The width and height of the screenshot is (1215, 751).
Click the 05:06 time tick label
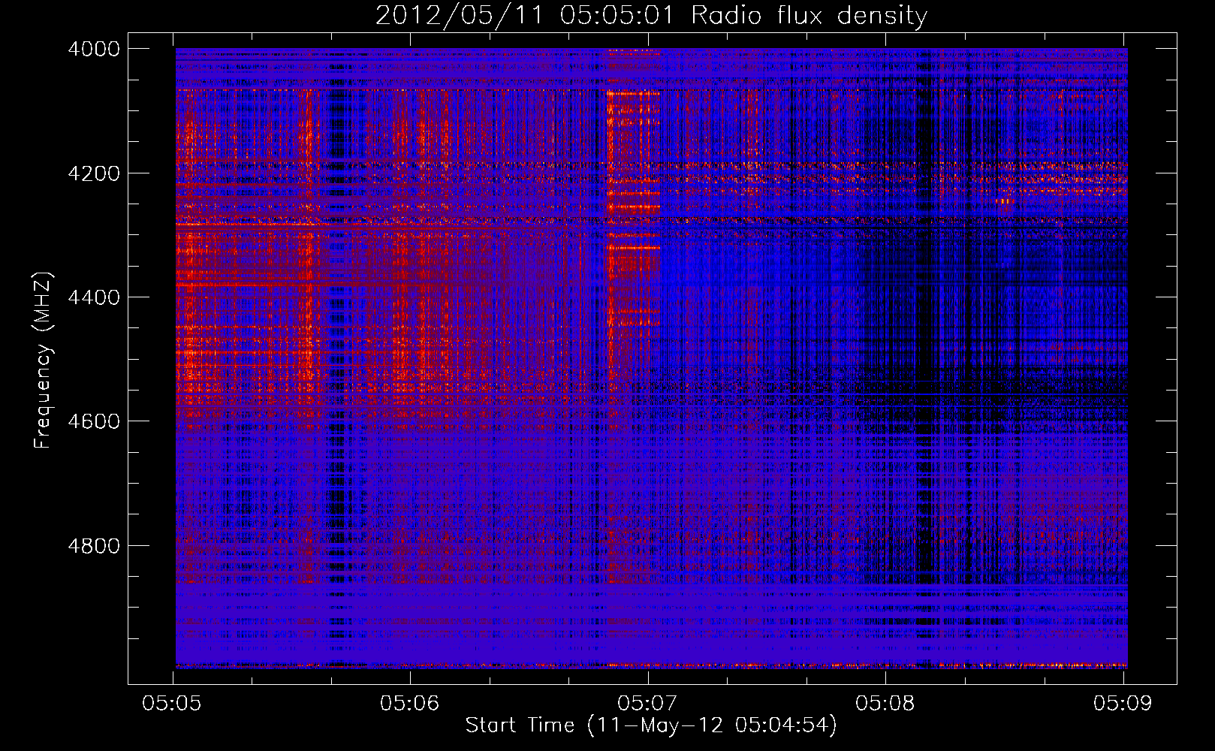tap(409, 703)
